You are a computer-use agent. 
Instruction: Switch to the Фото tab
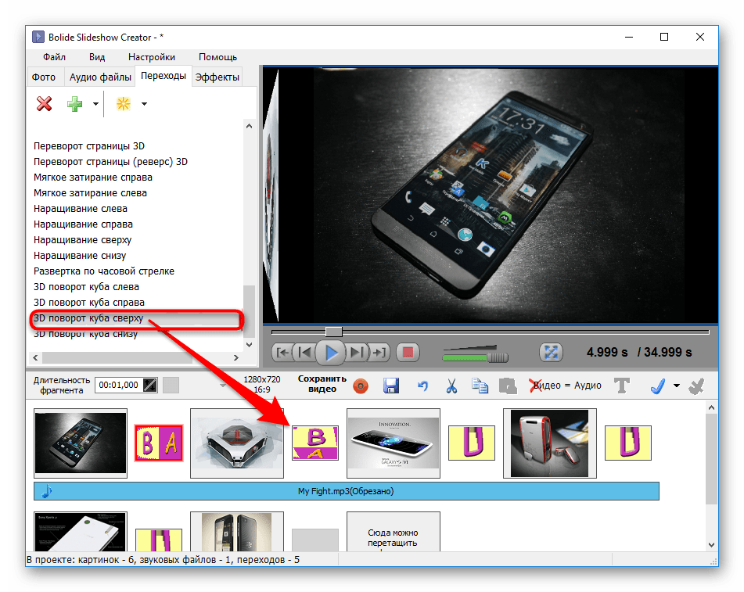pos(44,77)
